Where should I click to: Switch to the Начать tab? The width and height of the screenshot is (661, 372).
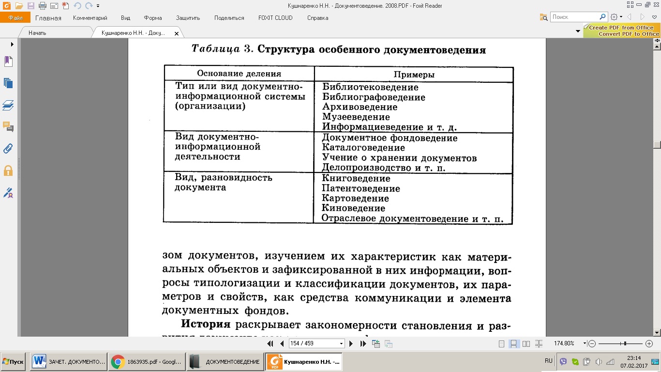coord(37,33)
